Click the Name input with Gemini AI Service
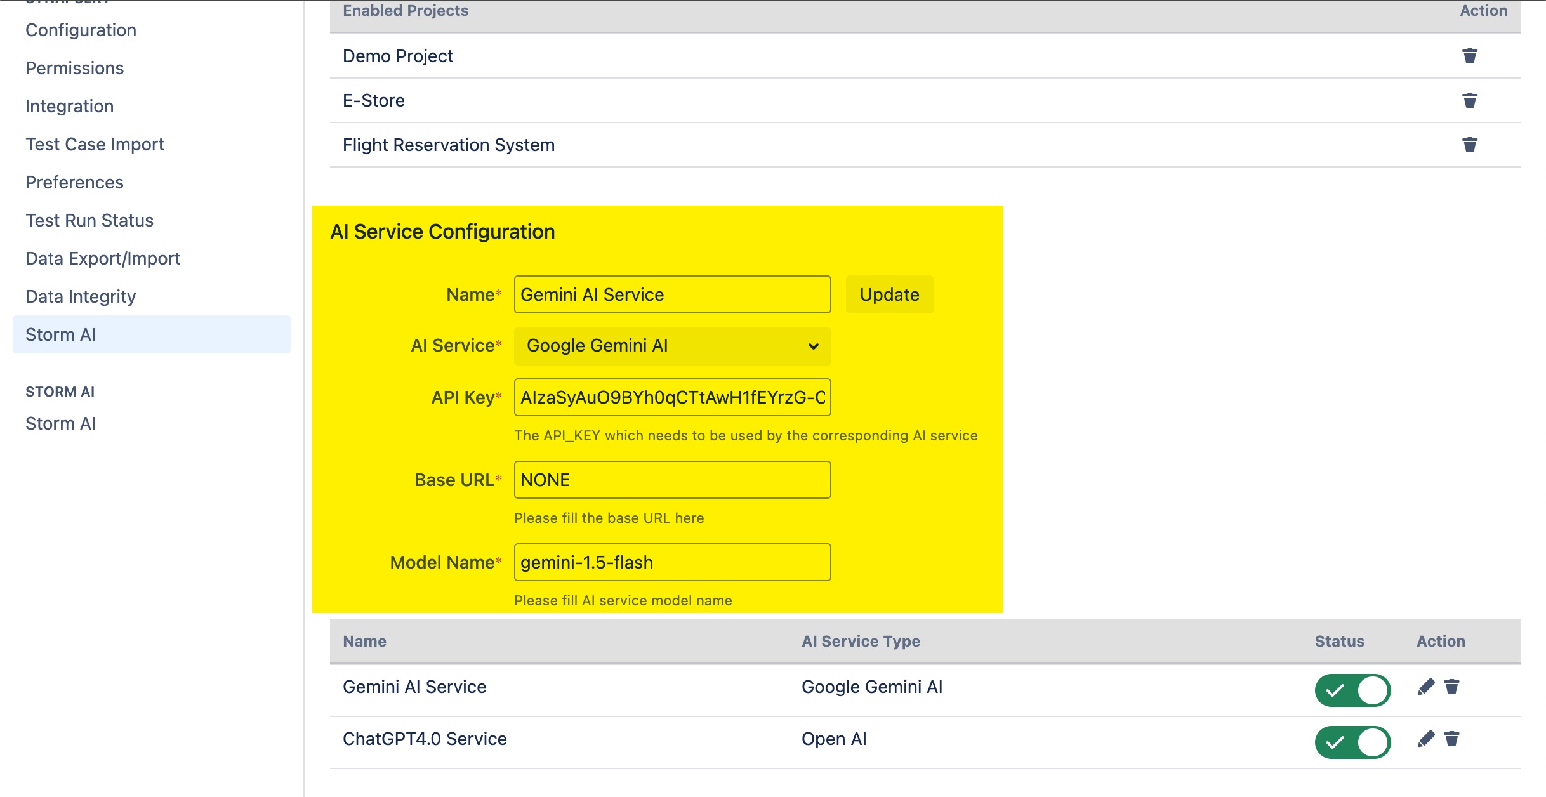 [672, 294]
